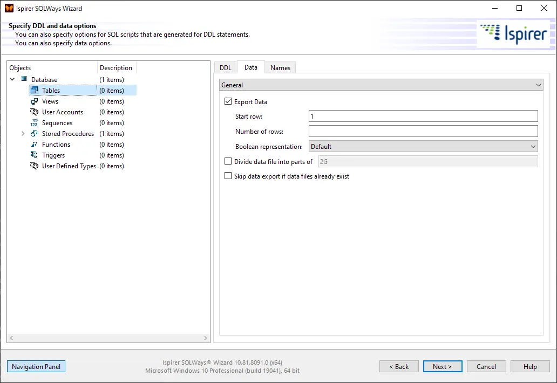Select User Defined Types label
The width and height of the screenshot is (557, 383).
tap(69, 166)
